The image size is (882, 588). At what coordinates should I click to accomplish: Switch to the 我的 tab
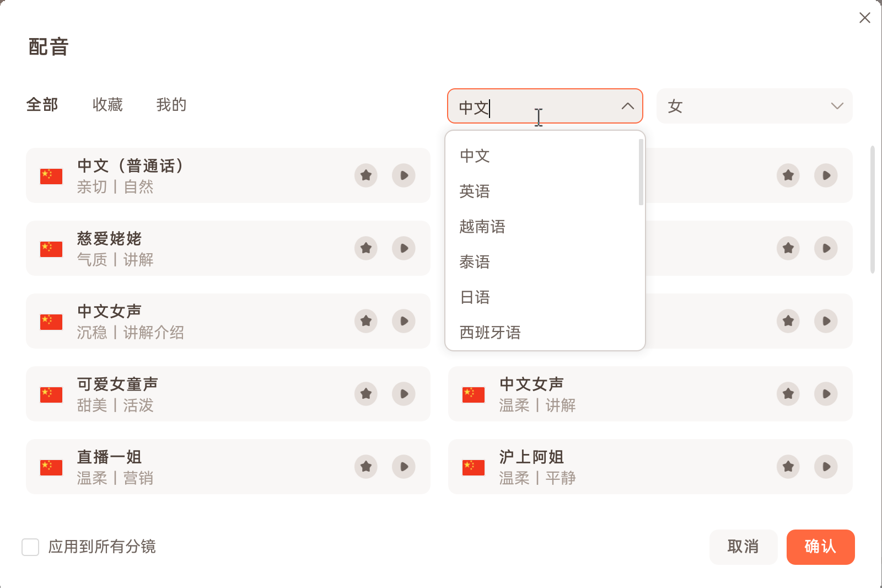point(171,105)
